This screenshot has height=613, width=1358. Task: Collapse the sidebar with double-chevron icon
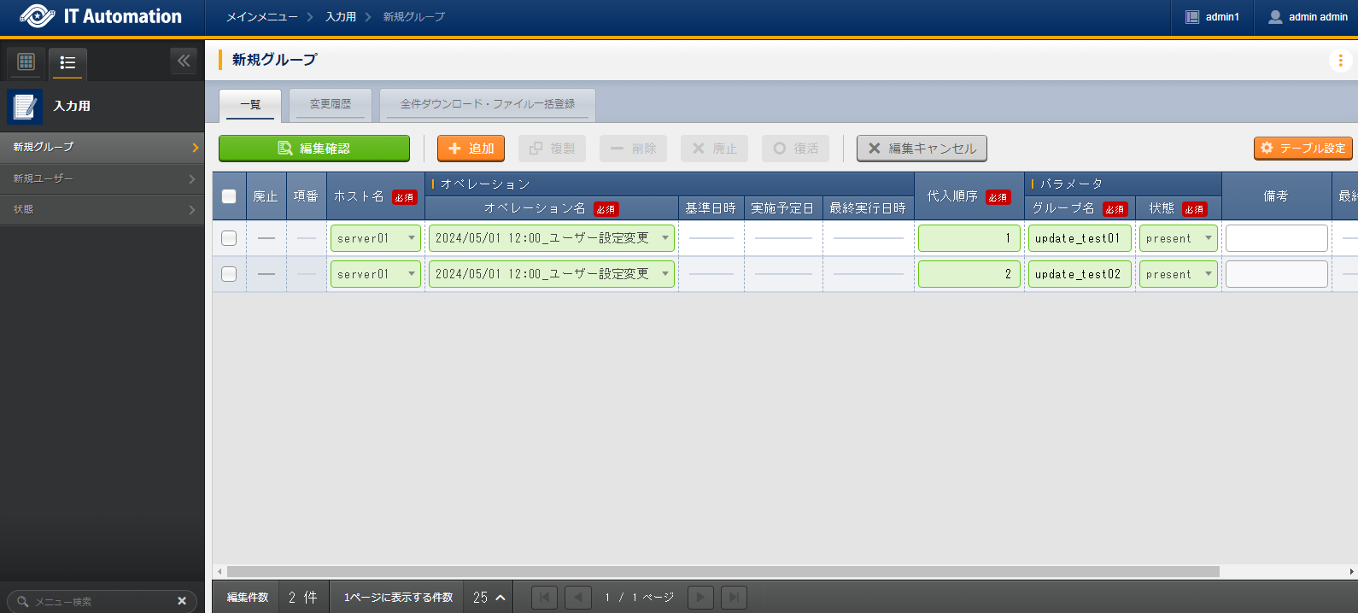[184, 61]
